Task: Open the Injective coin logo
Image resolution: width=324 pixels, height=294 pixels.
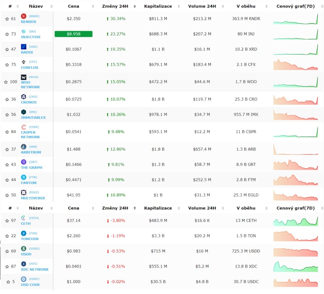Action: coord(24,31)
